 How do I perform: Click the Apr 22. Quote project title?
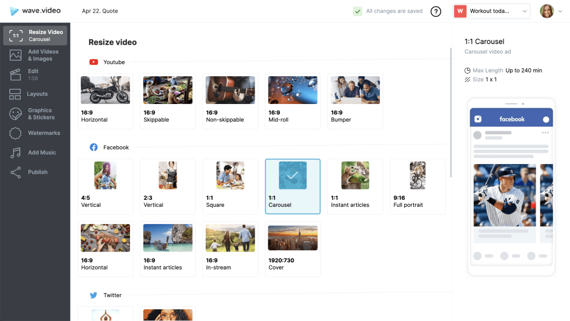click(x=100, y=11)
